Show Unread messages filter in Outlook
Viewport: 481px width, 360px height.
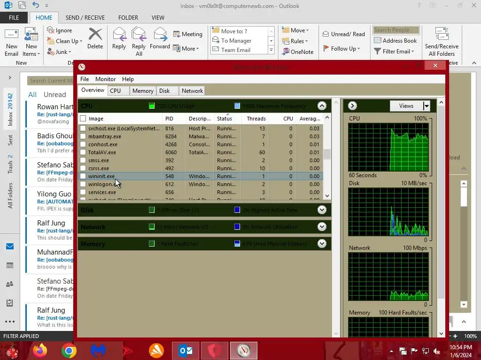pos(54,95)
